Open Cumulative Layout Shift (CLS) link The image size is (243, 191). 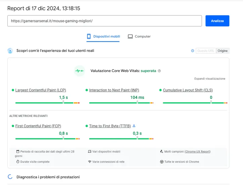click(188, 90)
